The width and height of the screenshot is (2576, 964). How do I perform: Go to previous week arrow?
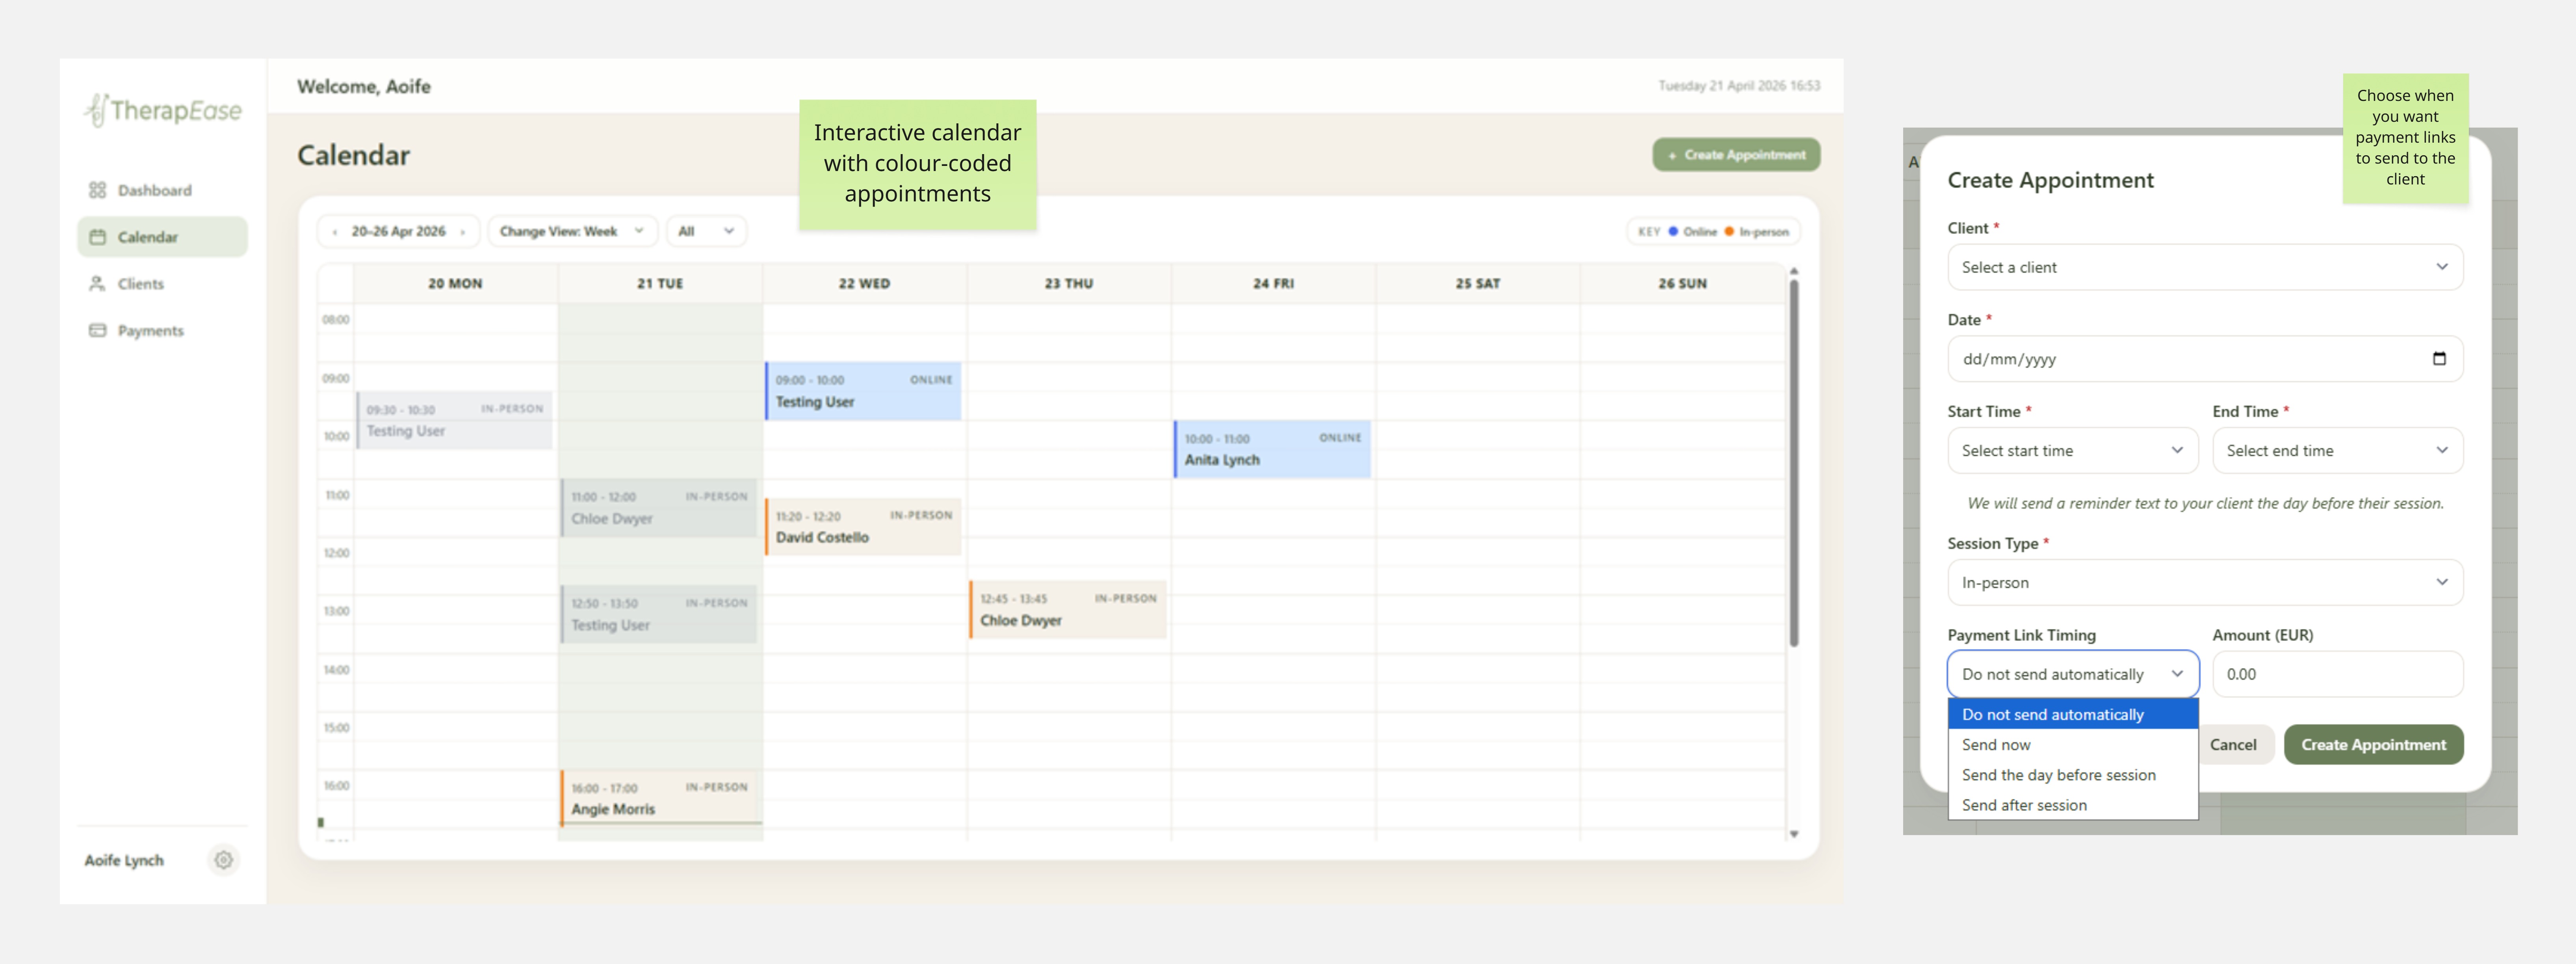click(x=334, y=232)
